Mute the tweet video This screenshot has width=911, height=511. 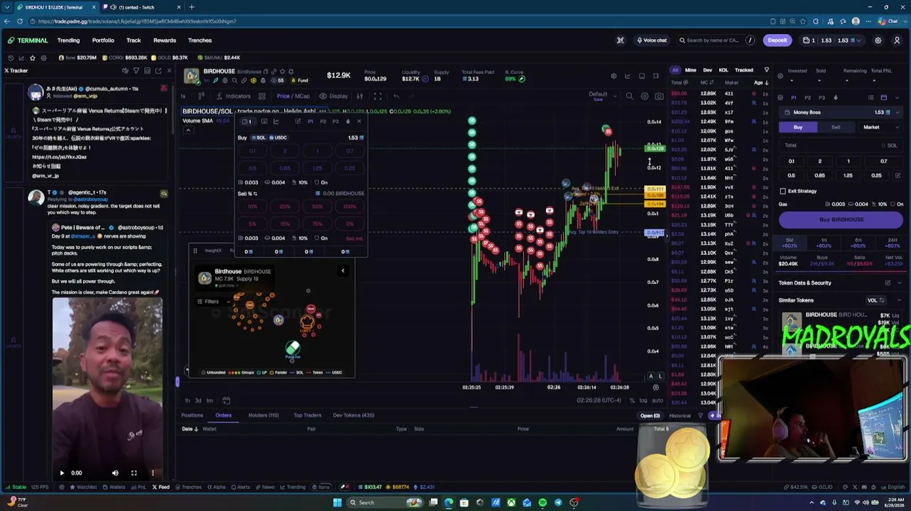115,473
